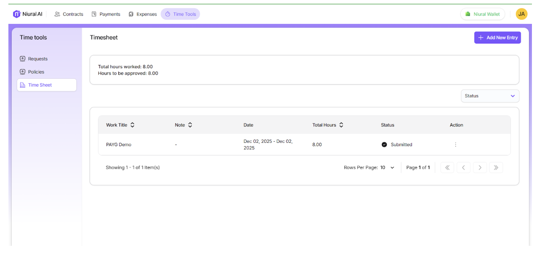The width and height of the screenshot is (542, 258).
Task: Click the Submitted status checkmark icon
Action: [x=384, y=144]
